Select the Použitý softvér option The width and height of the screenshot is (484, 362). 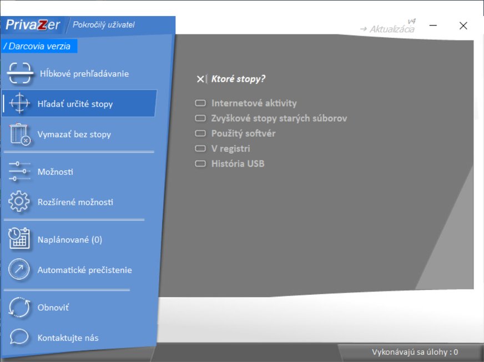pyautogui.click(x=243, y=133)
